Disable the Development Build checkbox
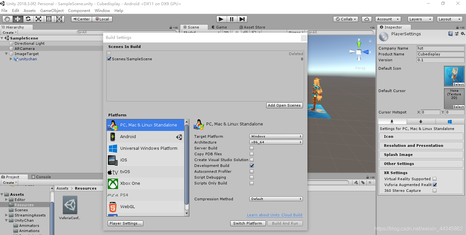Screen dimensions: 466x235 252,166
